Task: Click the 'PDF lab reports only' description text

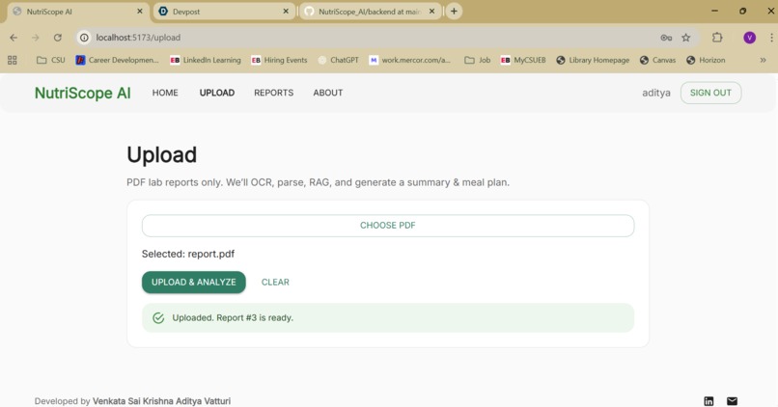Action: [x=318, y=182]
